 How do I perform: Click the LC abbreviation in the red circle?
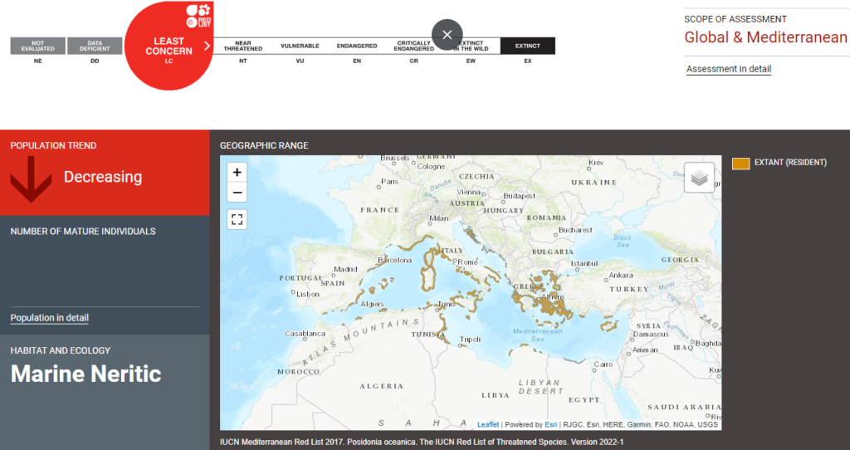point(169,61)
